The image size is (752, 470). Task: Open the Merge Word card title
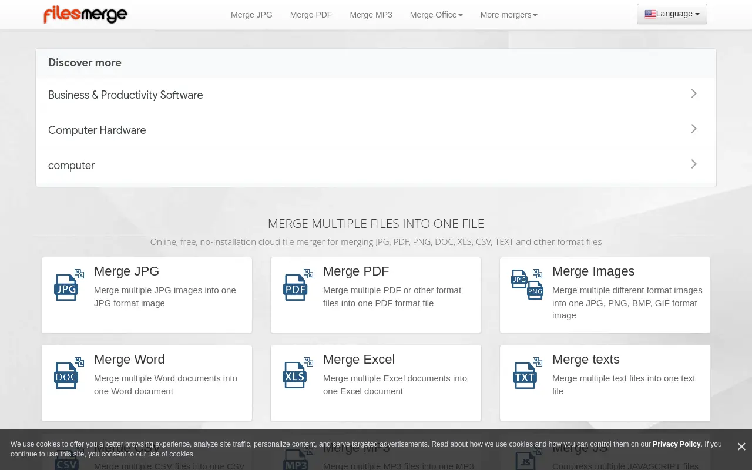pyautogui.click(x=129, y=360)
